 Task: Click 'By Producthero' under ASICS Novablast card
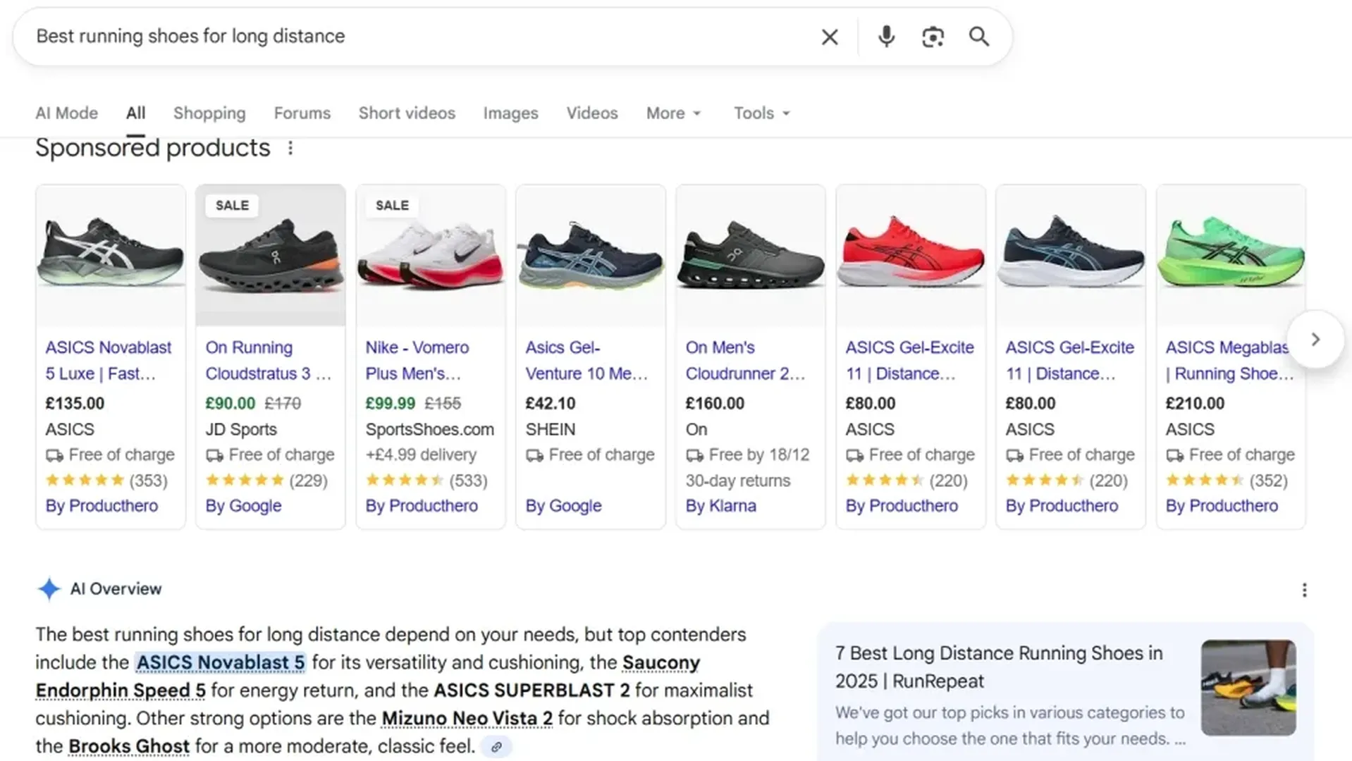[102, 506]
